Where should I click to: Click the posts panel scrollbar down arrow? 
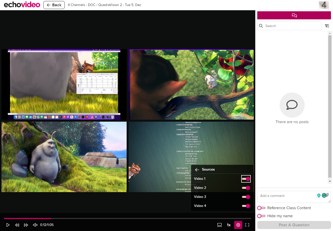tap(330, 181)
